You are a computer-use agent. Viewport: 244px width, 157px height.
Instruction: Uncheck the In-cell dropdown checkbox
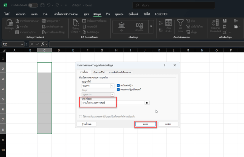pos(118,89)
